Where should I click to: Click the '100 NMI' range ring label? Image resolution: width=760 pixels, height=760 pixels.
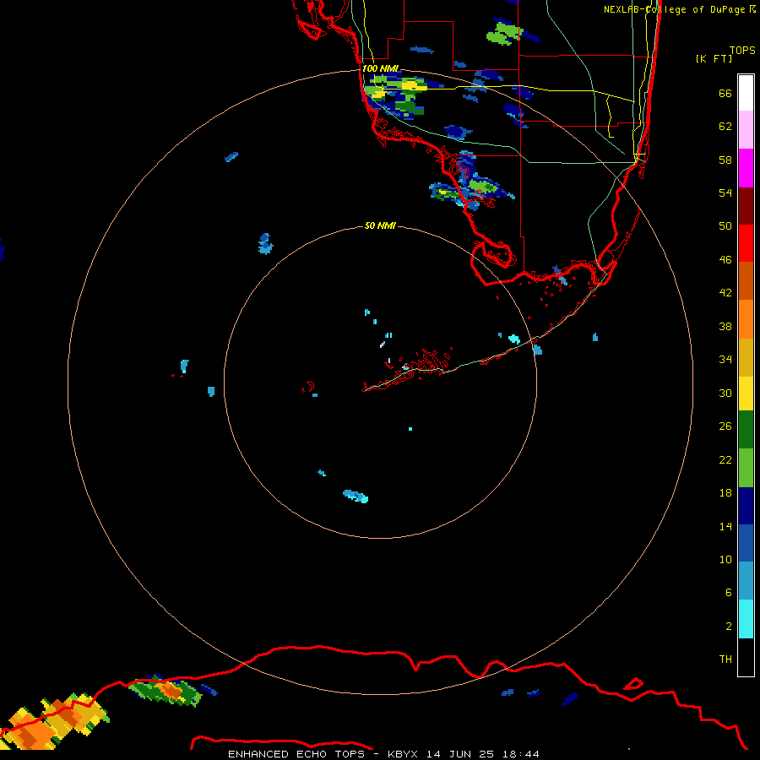tap(381, 68)
